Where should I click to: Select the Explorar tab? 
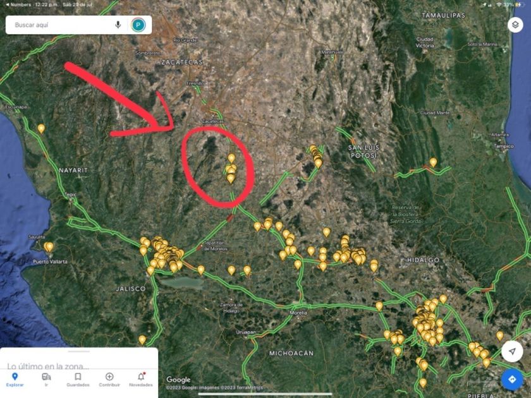click(x=15, y=380)
